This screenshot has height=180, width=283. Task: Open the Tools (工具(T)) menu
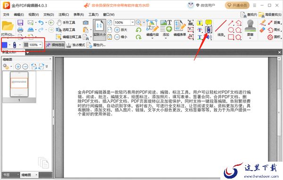93,15
